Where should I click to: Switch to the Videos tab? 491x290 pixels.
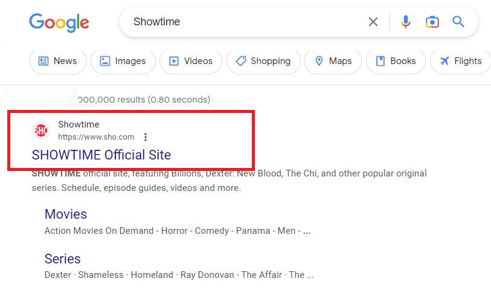click(191, 61)
